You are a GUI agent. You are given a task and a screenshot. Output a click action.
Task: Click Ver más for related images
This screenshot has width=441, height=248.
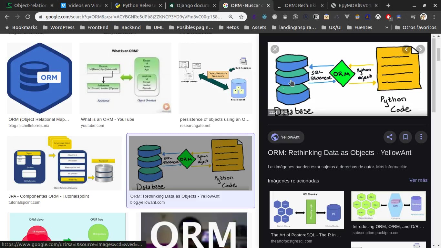point(418,180)
